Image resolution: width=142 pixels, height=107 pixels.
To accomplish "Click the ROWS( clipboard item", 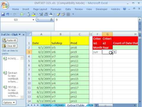I will tap(12, 59).
